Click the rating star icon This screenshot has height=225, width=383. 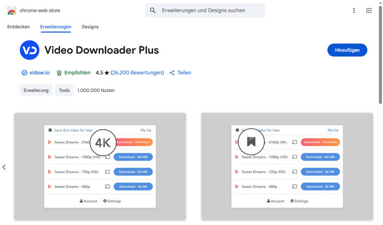click(107, 73)
